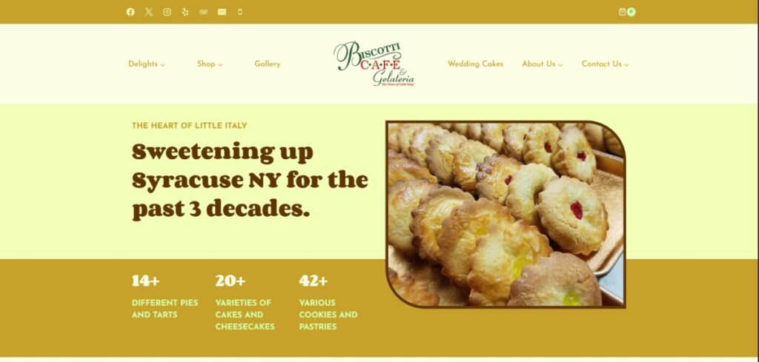Image resolution: width=759 pixels, height=362 pixels.
Task: Expand the About Us dropdown menu
Action: pyautogui.click(x=542, y=64)
